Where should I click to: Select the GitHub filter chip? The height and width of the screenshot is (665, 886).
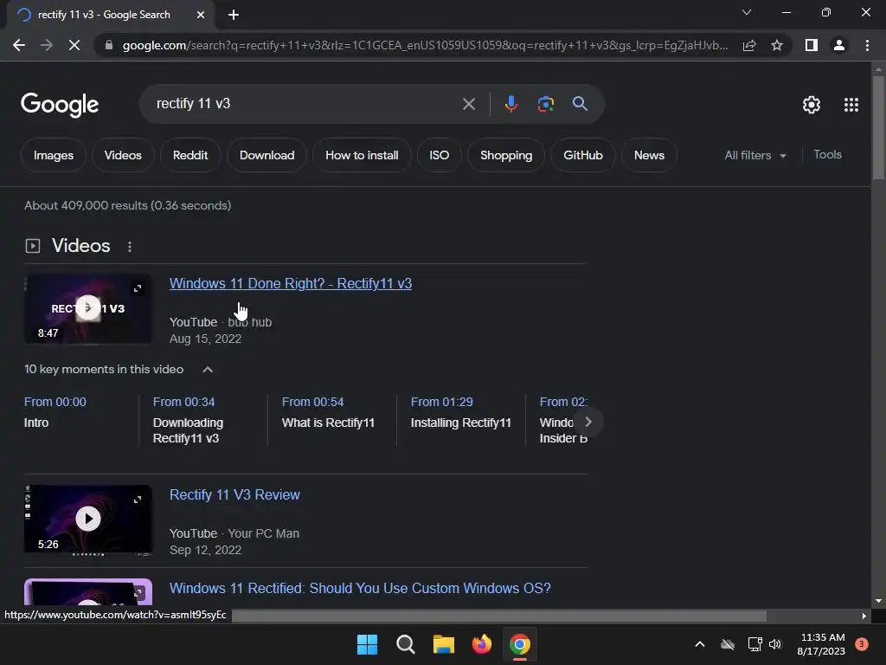[583, 155]
